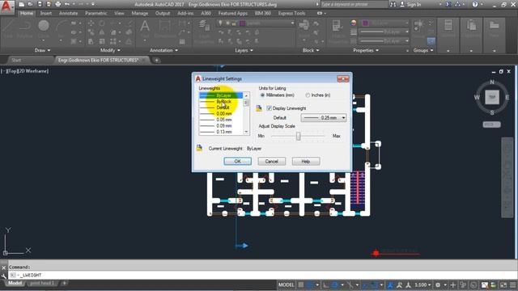Click the Sign In user icon
This screenshot has width=518, height=291.
402,4
